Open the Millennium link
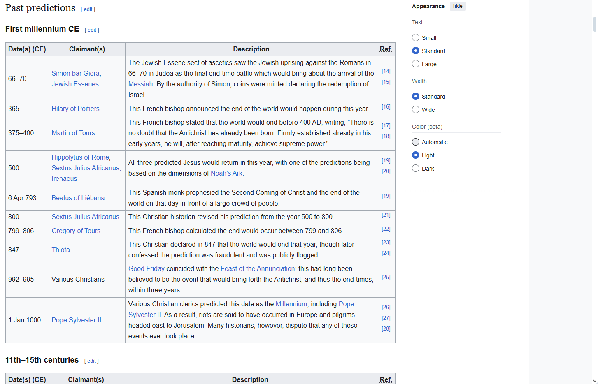Screen dimensions: 598x384 pos(291,304)
